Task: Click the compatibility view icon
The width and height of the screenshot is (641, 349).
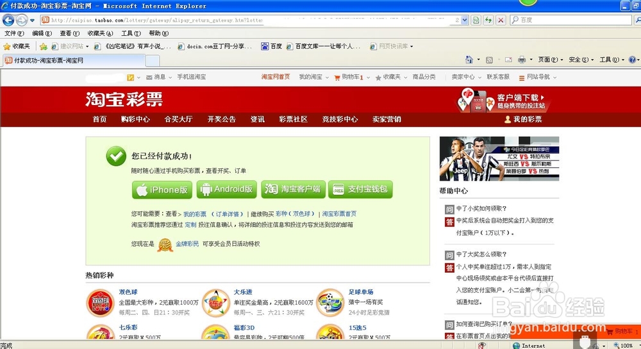Action: point(476,20)
